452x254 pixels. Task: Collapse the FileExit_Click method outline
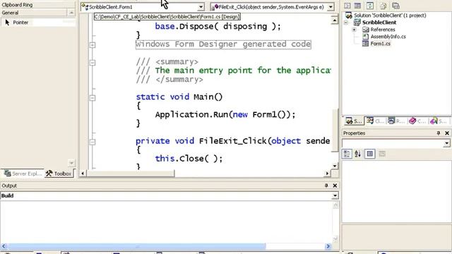pos(93,142)
